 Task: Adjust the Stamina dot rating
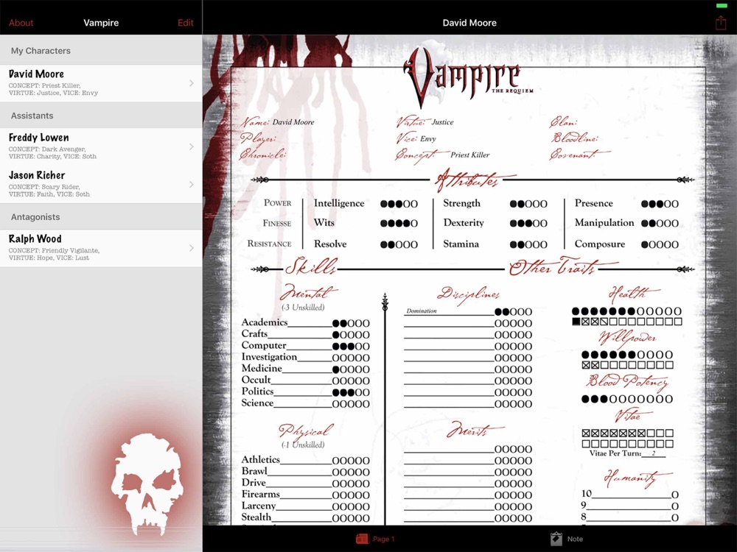pyautogui.click(x=528, y=244)
